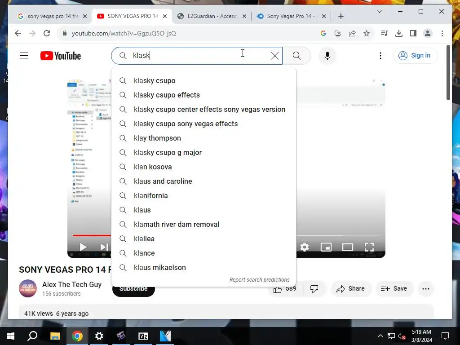Close the E2Guardian tab
This screenshot has width=460, height=345.
244,16
